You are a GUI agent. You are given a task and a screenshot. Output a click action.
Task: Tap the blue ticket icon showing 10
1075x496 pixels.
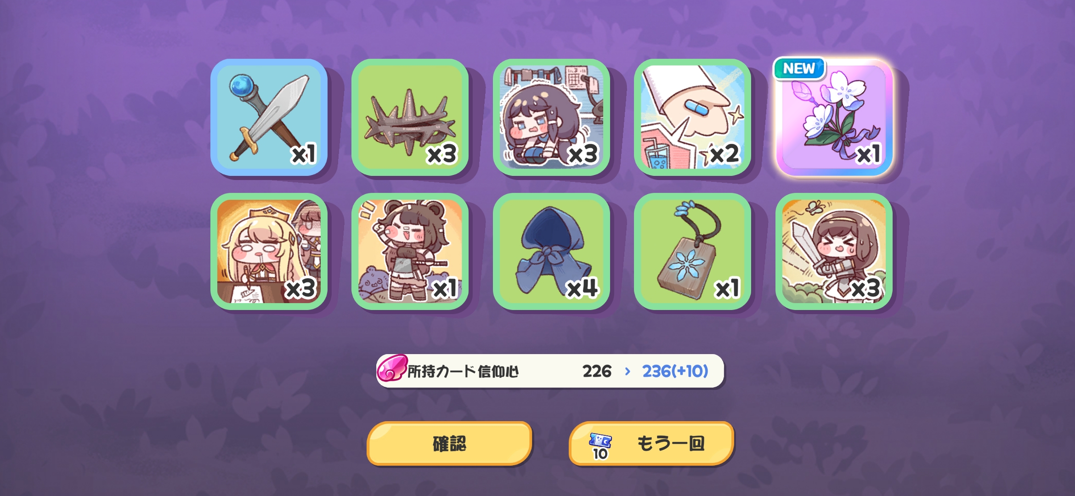coord(600,446)
